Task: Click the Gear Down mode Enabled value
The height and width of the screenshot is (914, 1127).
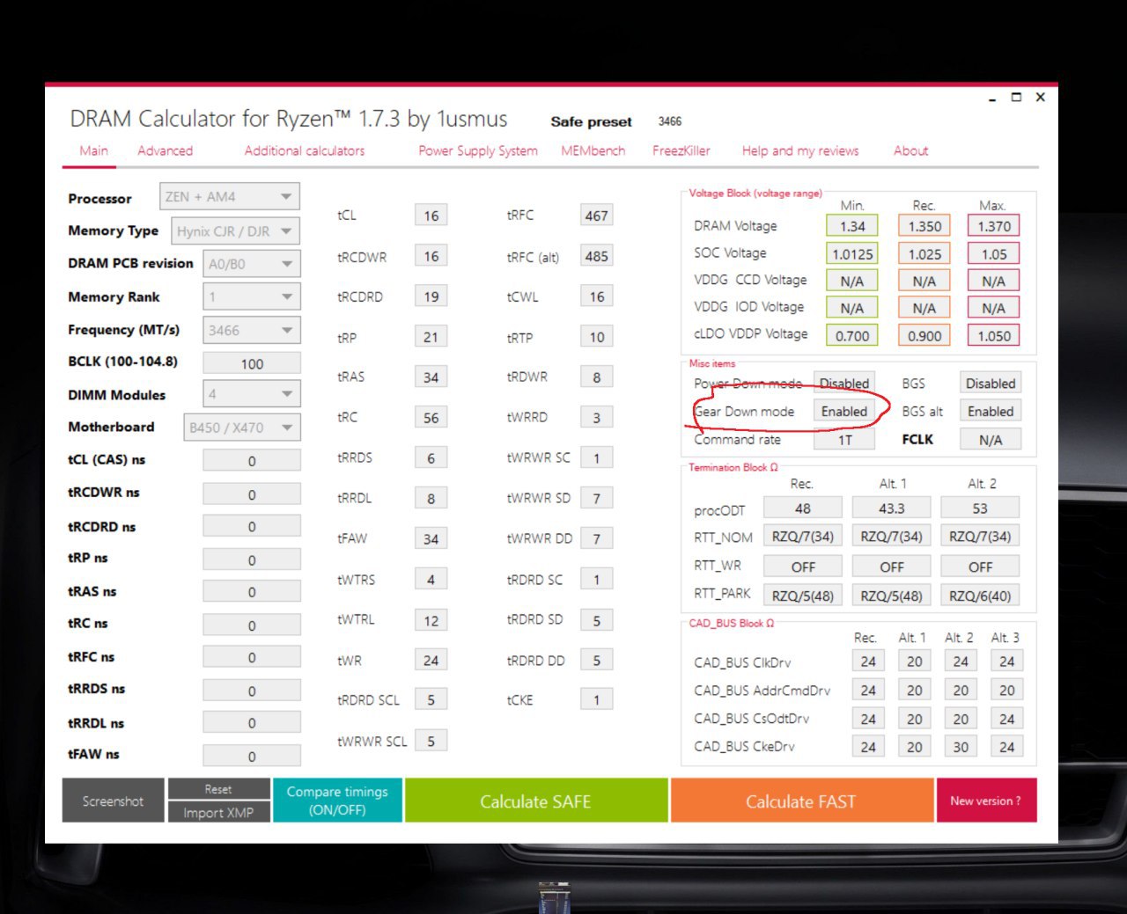Action: pyautogui.click(x=844, y=412)
